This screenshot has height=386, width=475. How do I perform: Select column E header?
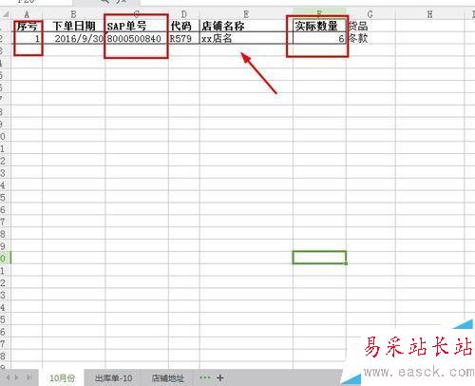click(x=246, y=14)
